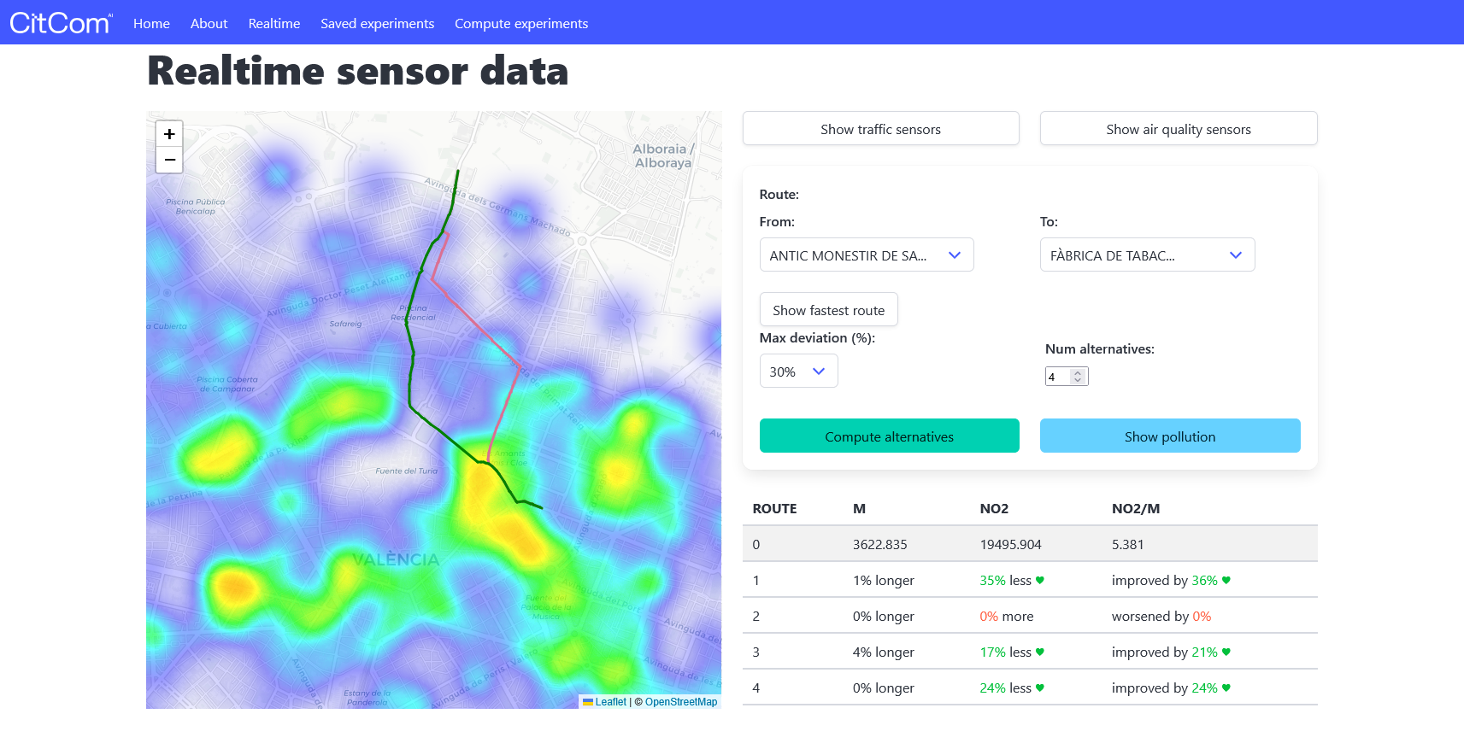
Task: Open the From location dropdown
Action: [x=866, y=255]
